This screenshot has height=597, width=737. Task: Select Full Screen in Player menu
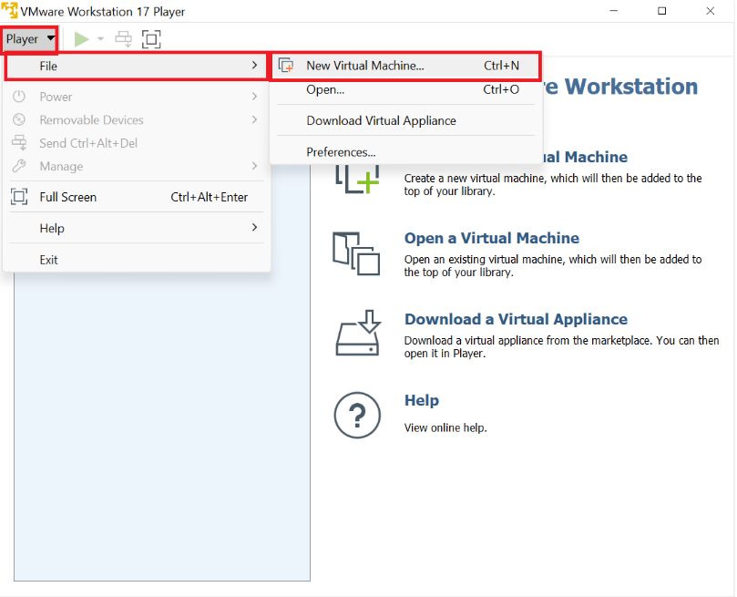coord(136,197)
